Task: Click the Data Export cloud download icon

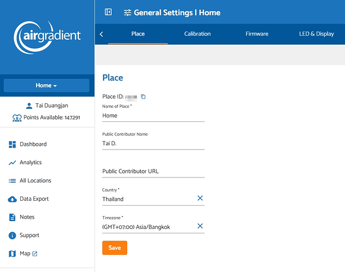Action: pyautogui.click(x=13, y=199)
